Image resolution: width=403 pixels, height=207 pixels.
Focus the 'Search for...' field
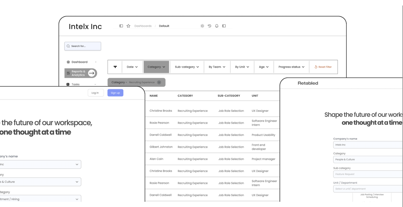(x=83, y=46)
